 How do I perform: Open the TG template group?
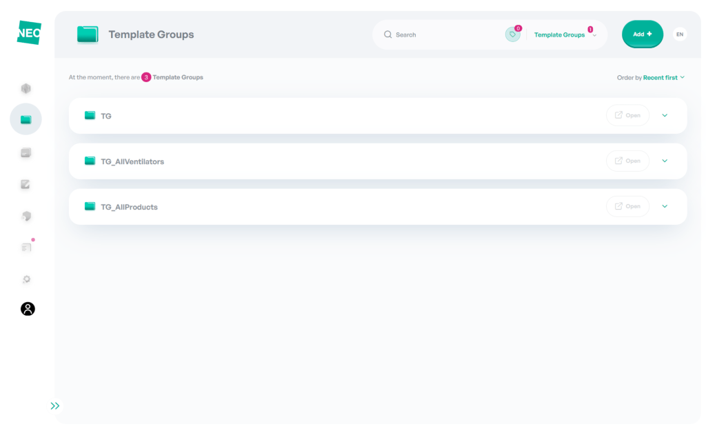click(x=627, y=115)
